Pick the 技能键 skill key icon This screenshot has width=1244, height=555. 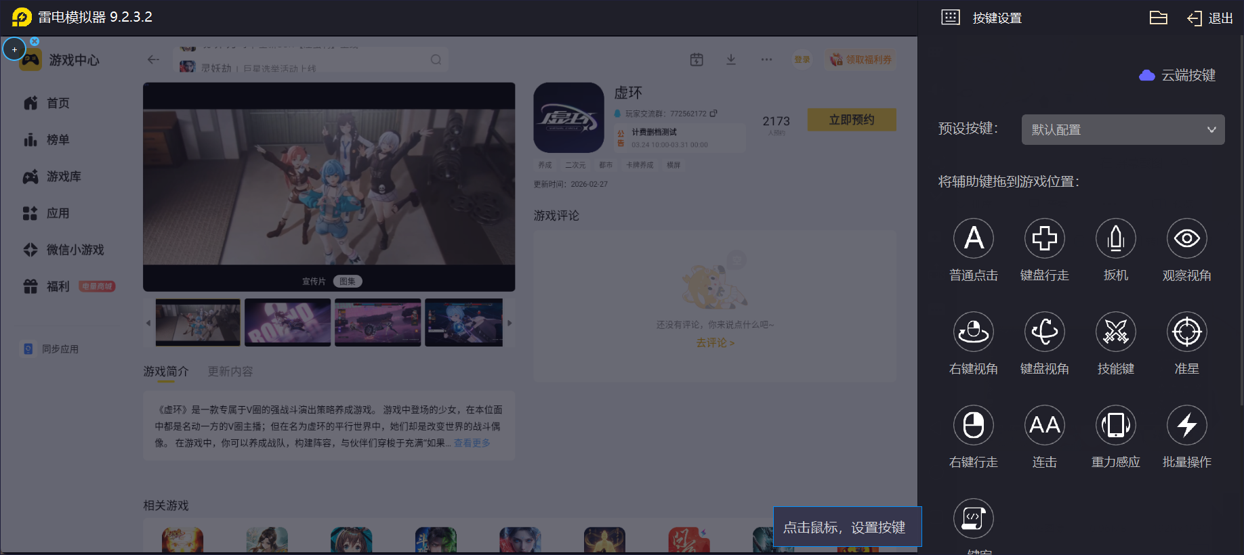point(1116,332)
